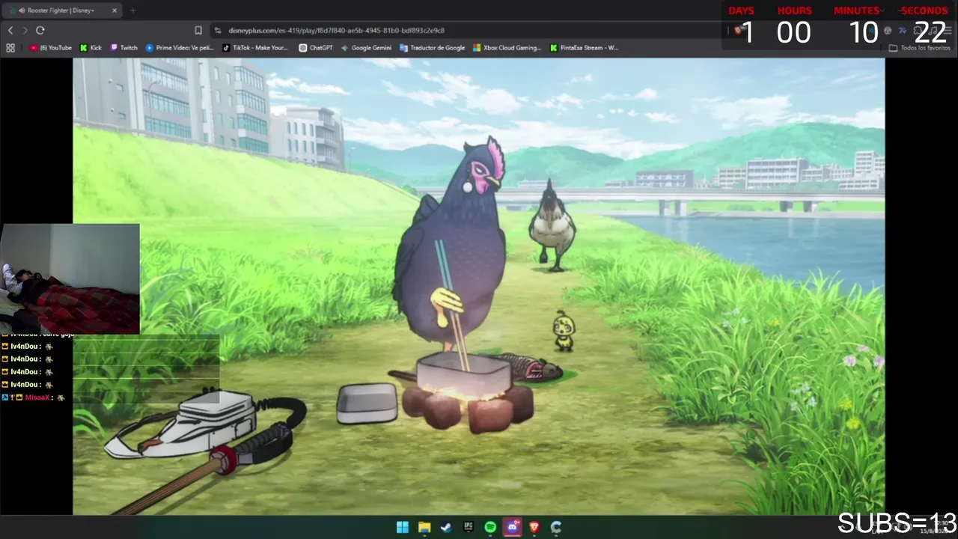Open a new browser tab
958x539 pixels.
point(132,10)
